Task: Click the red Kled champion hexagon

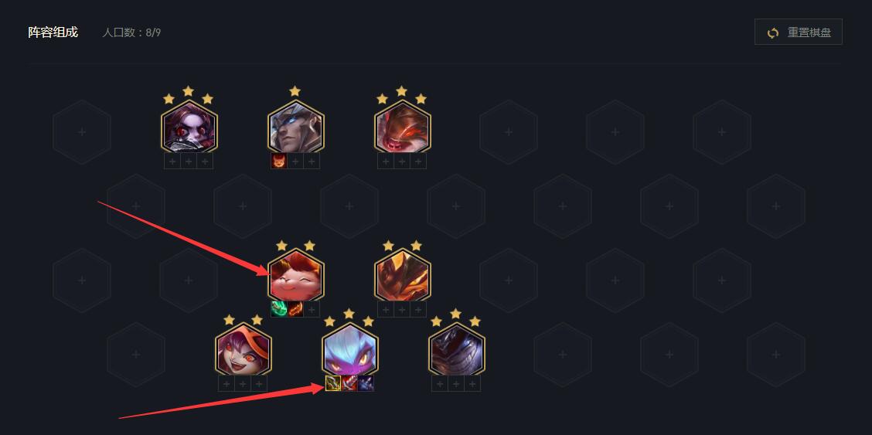Action: coord(403,127)
